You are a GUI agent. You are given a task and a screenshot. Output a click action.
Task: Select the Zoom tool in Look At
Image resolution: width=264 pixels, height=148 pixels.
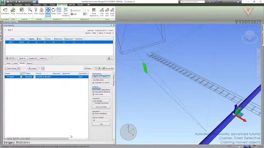coord(30,10)
